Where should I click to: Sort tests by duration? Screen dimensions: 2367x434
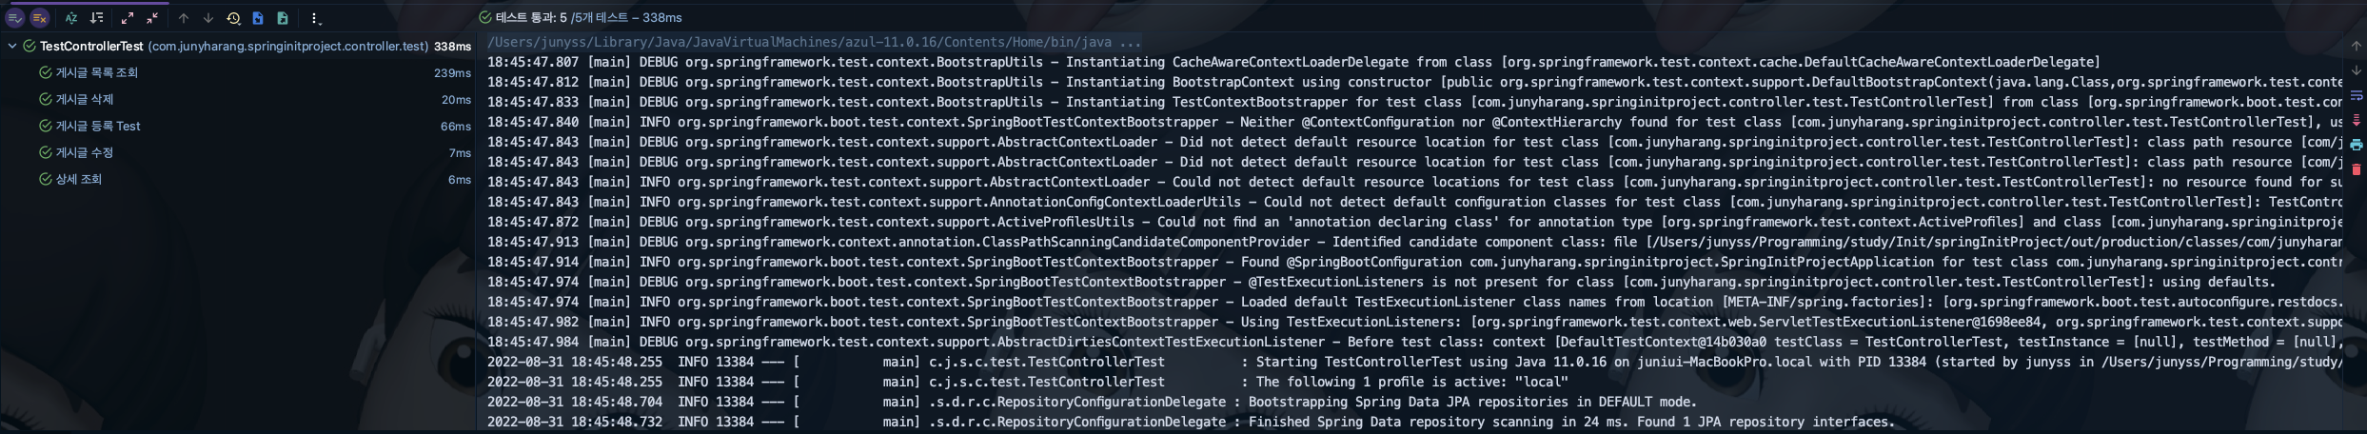pos(96,18)
